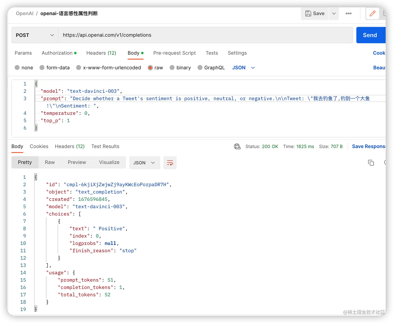Open the POST method dropdown
The image size is (393, 323).
(35, 35)
